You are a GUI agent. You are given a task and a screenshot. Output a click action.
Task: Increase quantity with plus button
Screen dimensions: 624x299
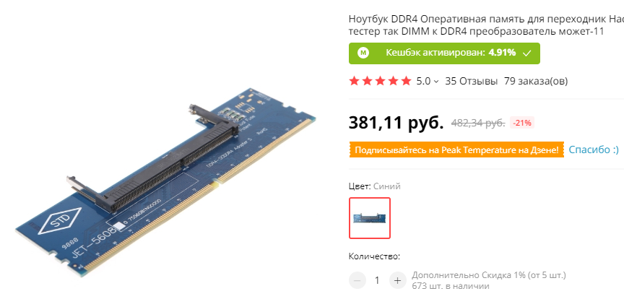397,280
